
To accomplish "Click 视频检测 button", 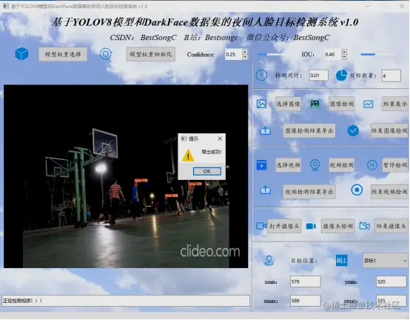I will [x=342, y=165].
